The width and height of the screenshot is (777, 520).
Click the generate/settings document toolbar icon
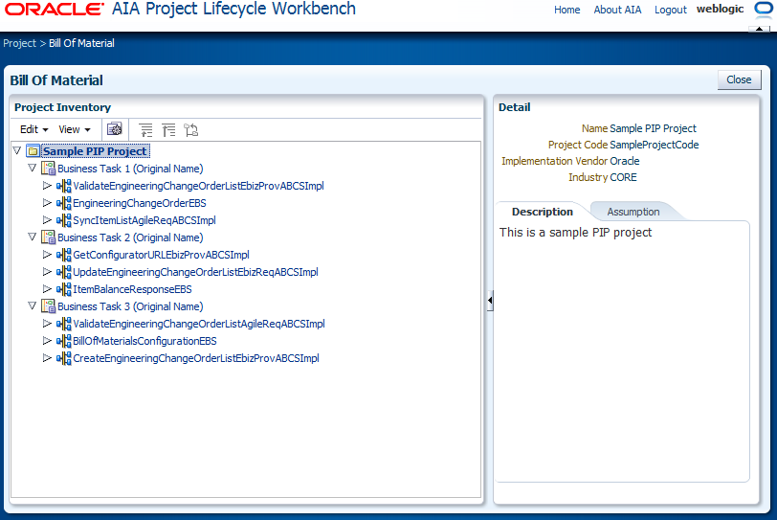click(x=115, y=129)
